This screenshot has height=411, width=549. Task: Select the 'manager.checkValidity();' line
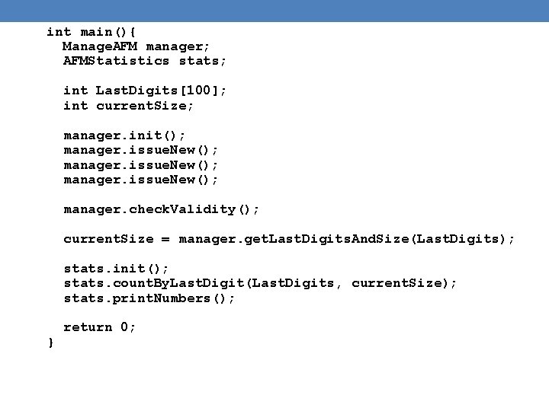coord(161,209)
